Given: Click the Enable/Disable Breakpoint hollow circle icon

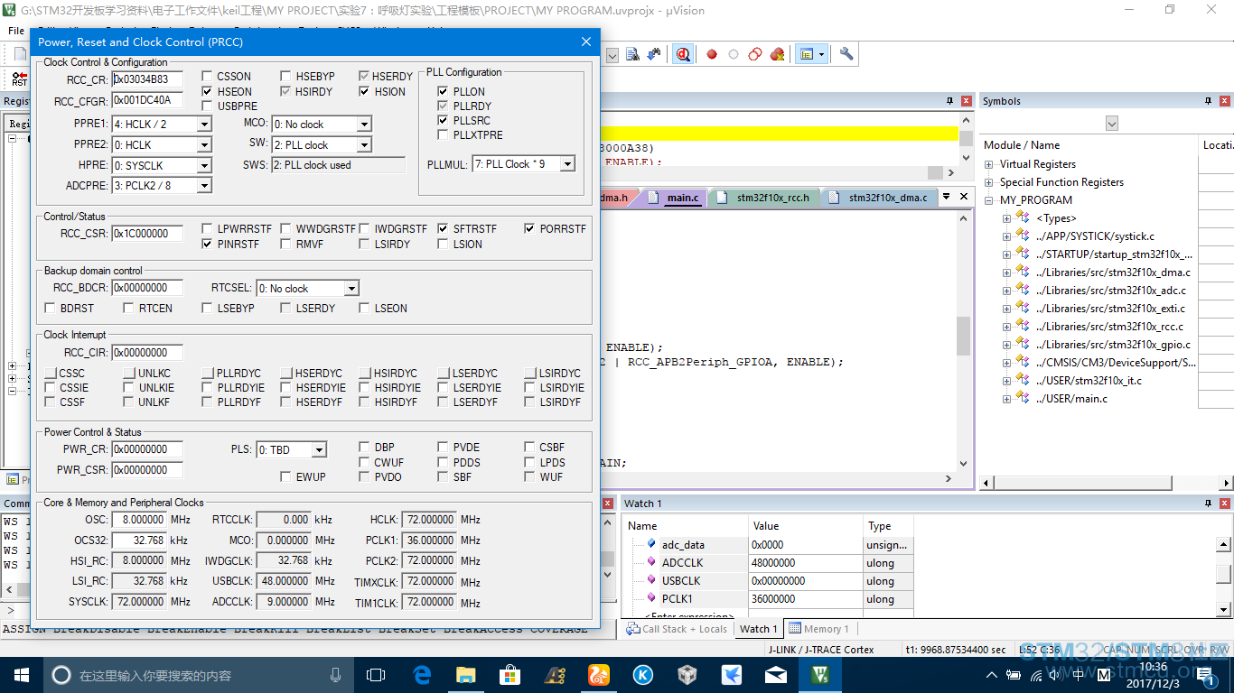Looking at the screenshot, I should click(x=734, y=54).
